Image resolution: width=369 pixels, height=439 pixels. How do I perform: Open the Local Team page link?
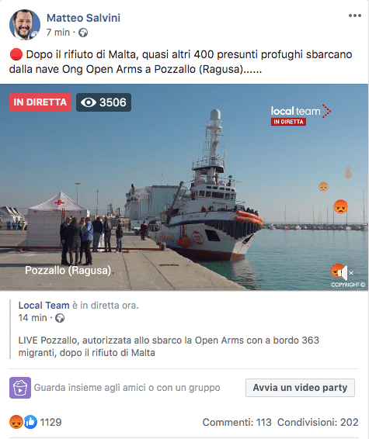pos(44,305)
